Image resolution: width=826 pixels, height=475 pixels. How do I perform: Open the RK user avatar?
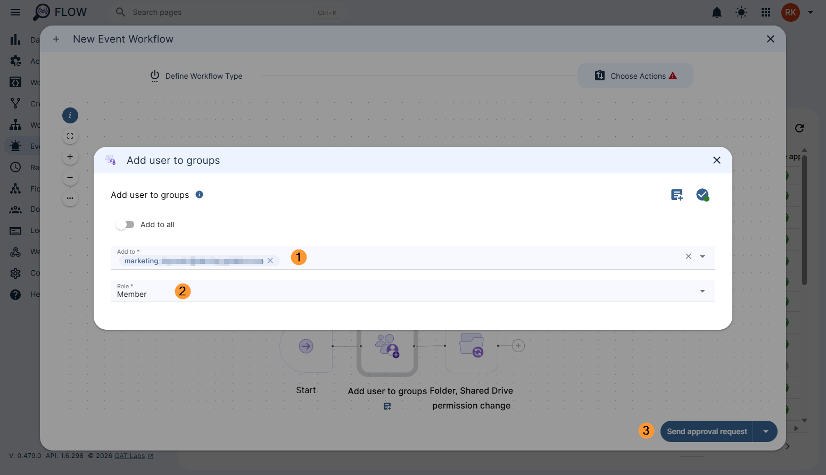click(790, 12)
